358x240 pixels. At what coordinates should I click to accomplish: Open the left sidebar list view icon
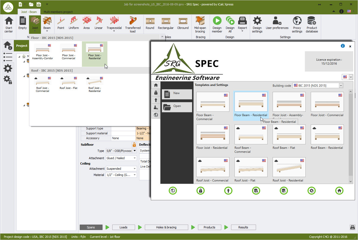click(x=8, y=57)
